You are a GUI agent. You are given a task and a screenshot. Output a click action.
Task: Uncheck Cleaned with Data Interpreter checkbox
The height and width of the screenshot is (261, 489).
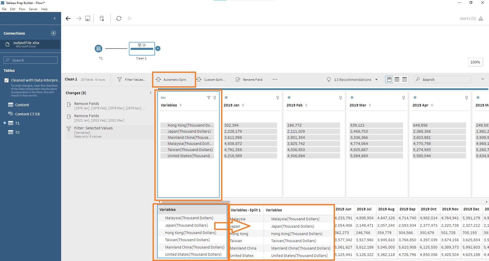point(7,80)
